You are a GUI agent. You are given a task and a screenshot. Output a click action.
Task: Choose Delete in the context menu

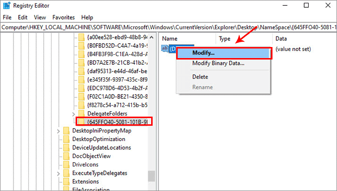click(200, 77)
